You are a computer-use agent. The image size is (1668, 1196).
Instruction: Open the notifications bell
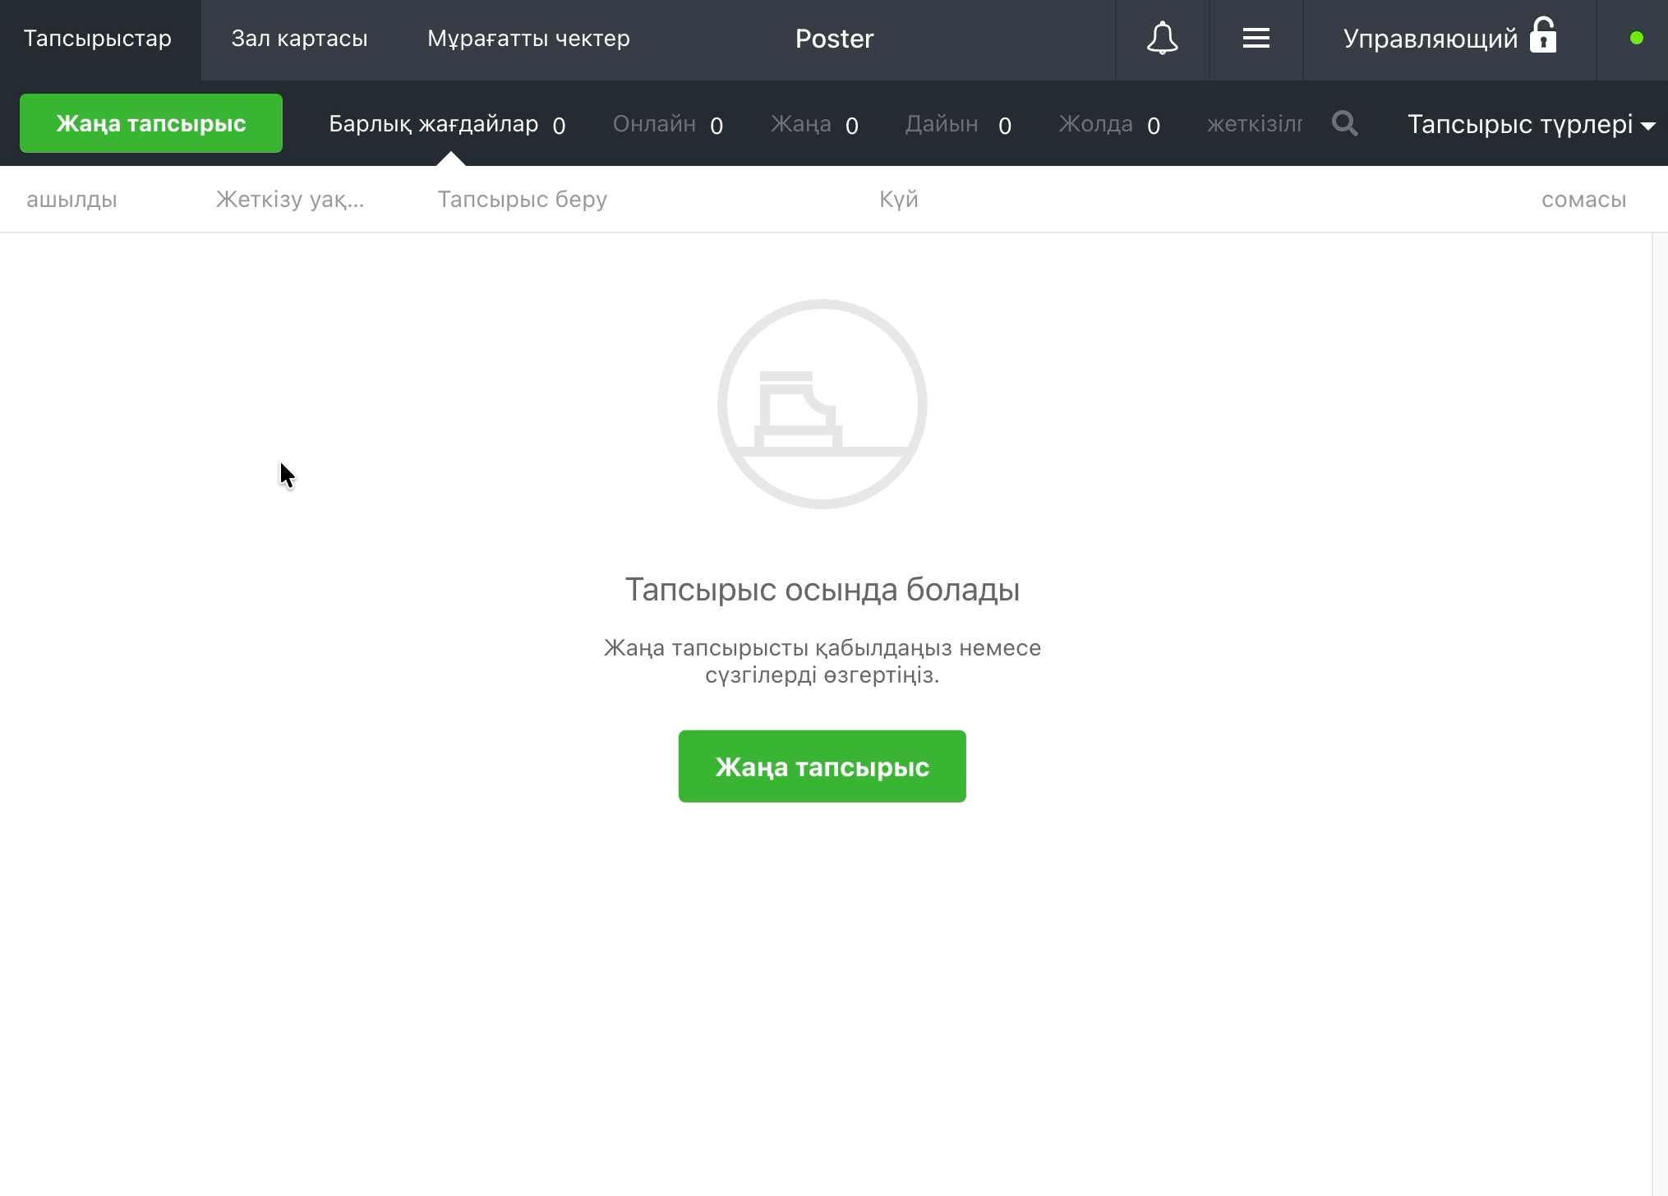click(1162, 39)
